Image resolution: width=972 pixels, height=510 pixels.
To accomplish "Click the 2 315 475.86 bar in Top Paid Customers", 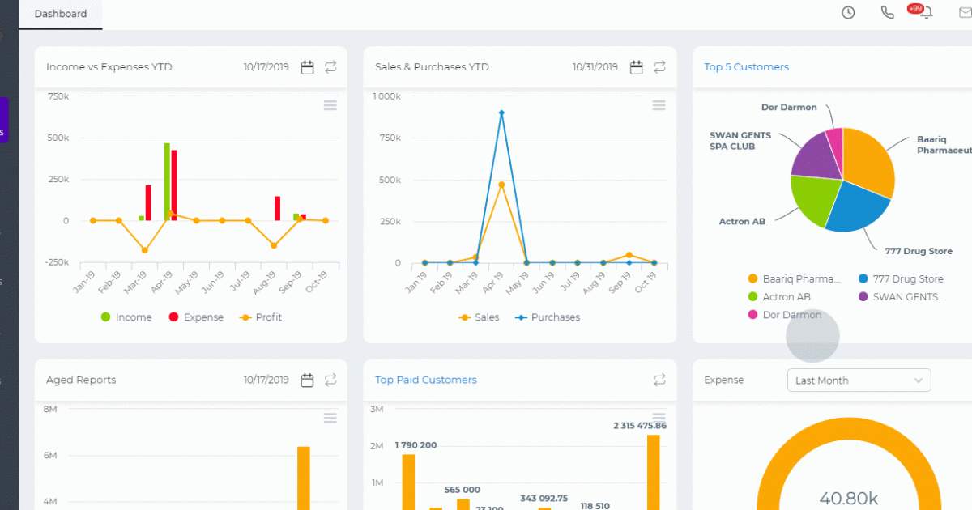I will (653, 472).
